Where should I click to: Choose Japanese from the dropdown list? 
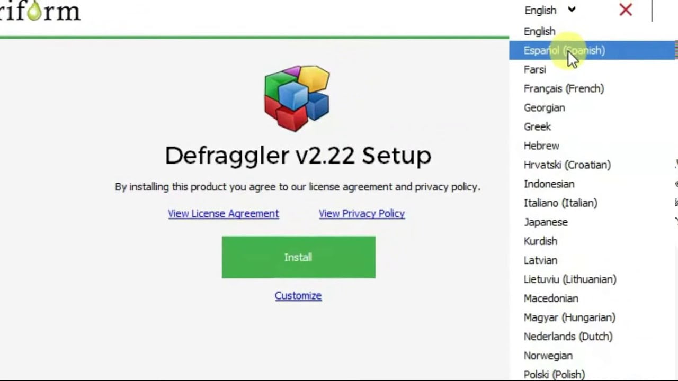(593, 222)
